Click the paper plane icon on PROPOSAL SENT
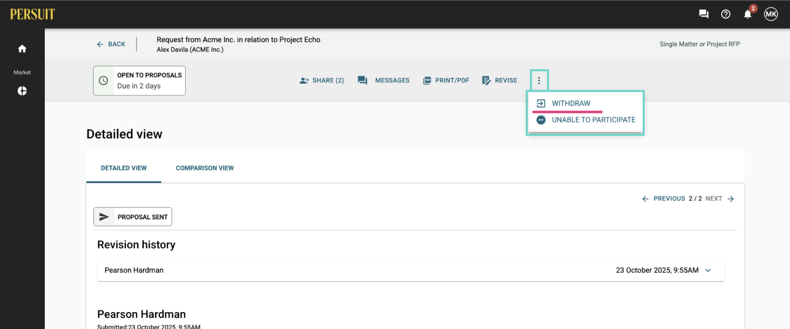This screenshot has height=329, width=790. pos(104,217)
